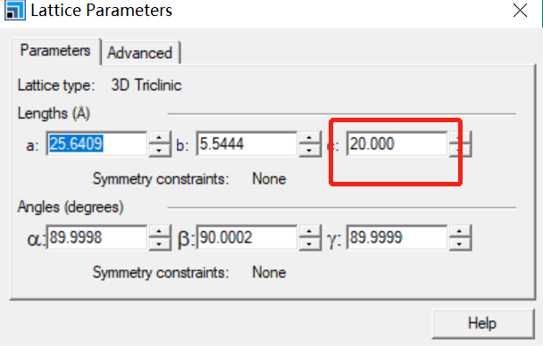Increase length a with up spinner arrow
Screen dimensions: 543x346
coord(159,137)
